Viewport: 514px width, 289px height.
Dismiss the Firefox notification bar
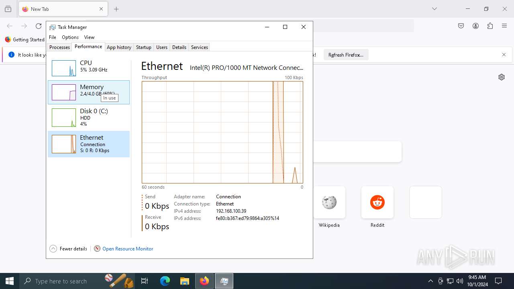coord(504,55)
